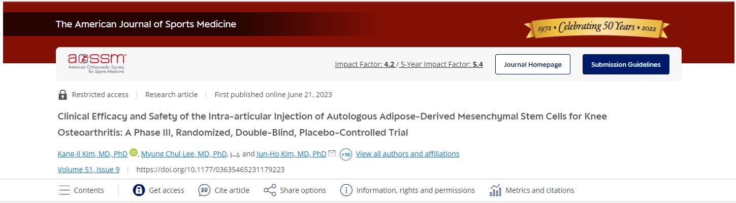Image resolution: width=736 pixels, height=203 pixels.
Task: Click the Cite article quote icon
Action: 204,190
